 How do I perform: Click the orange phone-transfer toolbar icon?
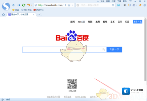pyautogui.click(x=129, y=5)
